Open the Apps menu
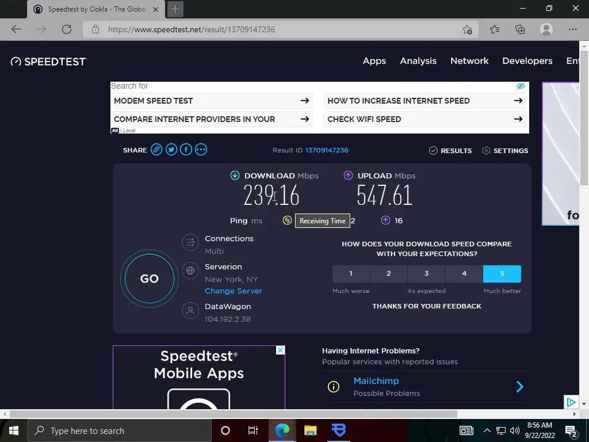589x442 pixels. click(374, 61)
